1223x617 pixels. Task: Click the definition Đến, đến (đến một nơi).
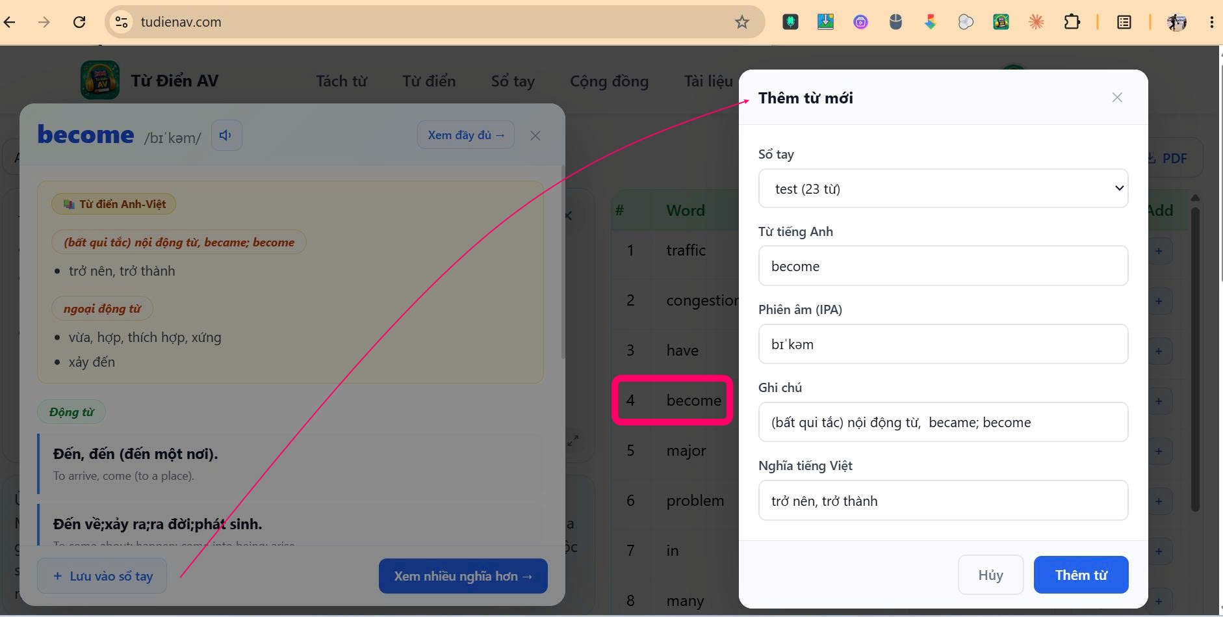tap(135, 454)
